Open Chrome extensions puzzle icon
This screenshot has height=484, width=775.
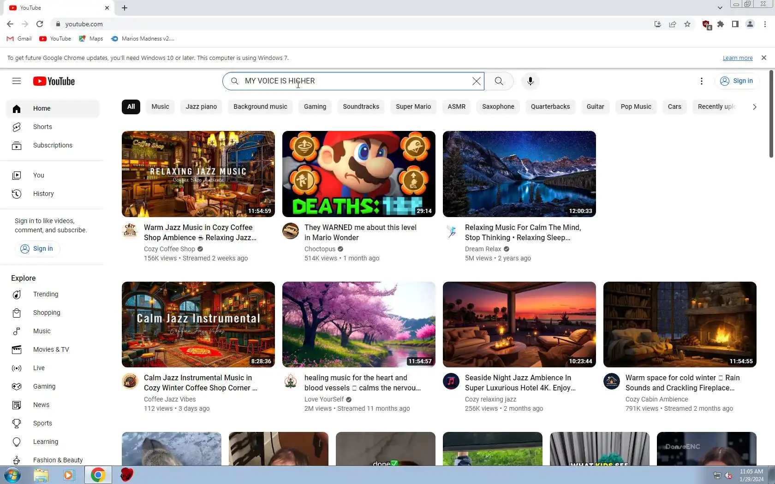click(721, 24)
